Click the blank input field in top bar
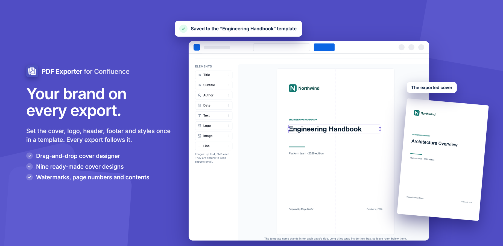This screenshot has height=246, width=503. coord(282,47)
